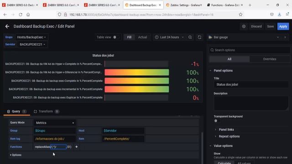Collapse the Value options section

(x=223, y=146)
